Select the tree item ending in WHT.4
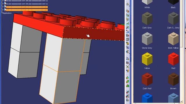The height and width of the screenshot is (104, 186). 27,4
